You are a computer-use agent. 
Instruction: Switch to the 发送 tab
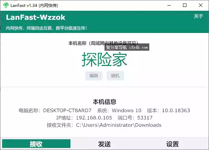point(104,144)
